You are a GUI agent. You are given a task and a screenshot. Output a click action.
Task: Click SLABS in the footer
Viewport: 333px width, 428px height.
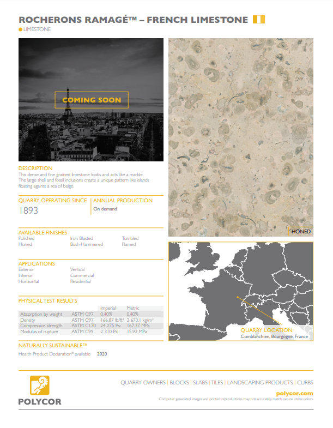(x=201, y=383)
